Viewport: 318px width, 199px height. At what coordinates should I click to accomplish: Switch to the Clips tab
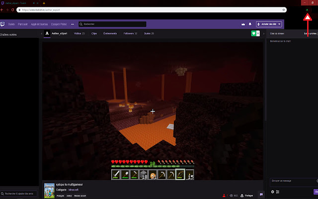(94, 33)
